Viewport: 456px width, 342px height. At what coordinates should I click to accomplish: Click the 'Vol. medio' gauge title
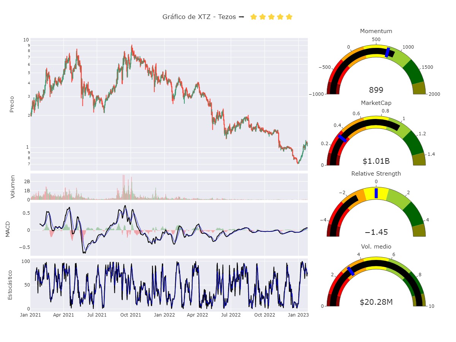coord(376,246)
